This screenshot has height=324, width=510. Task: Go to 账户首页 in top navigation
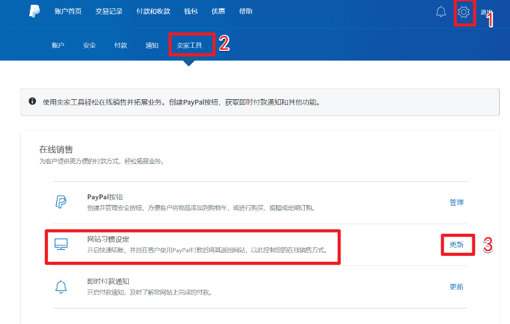[x=68, y=11]
